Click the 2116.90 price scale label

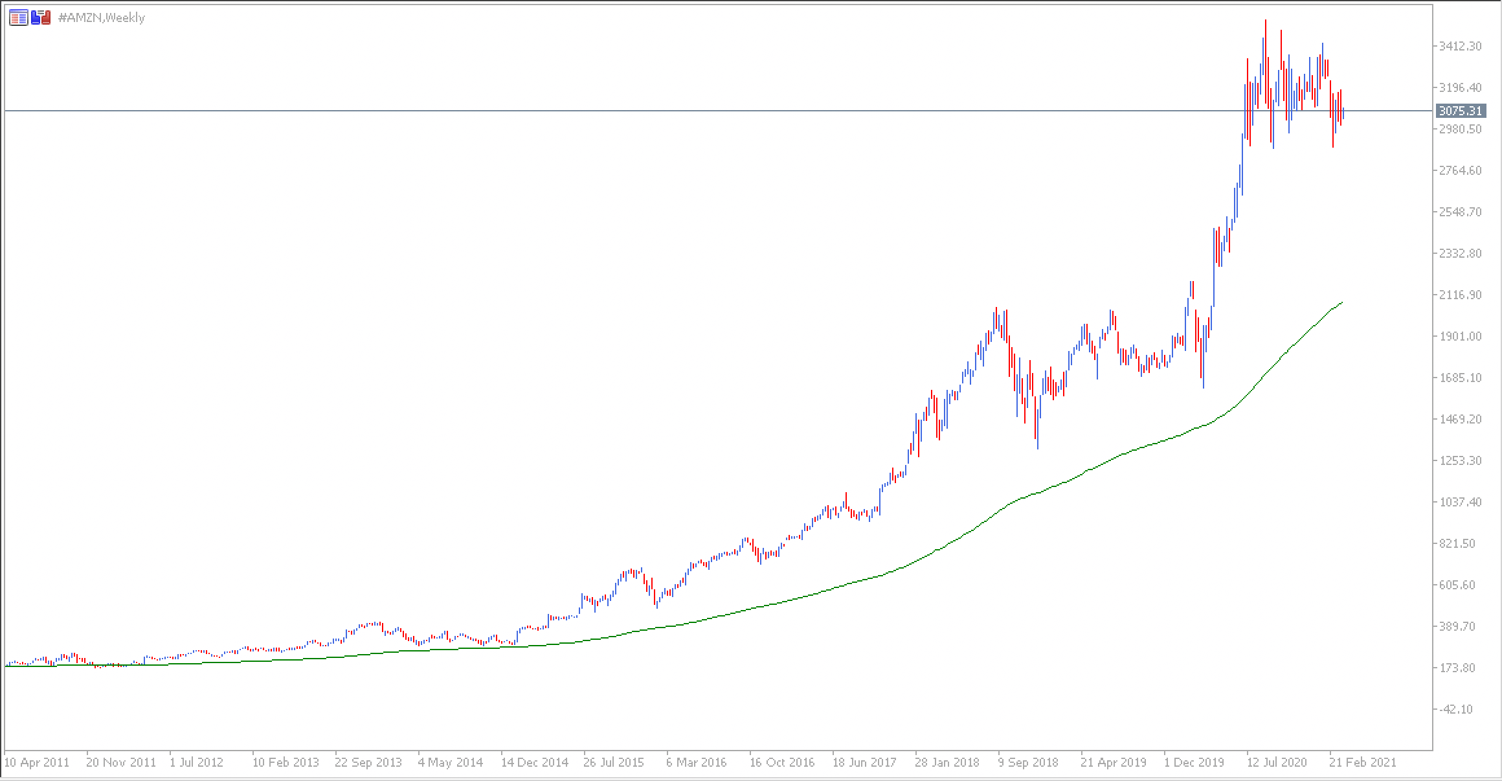pos(1459,295)
